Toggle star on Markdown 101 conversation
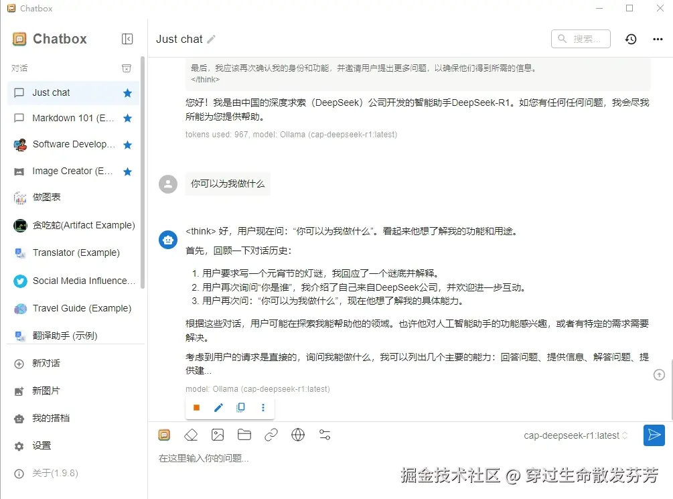The height and width of the screenshot is (499, 673). 127,118
